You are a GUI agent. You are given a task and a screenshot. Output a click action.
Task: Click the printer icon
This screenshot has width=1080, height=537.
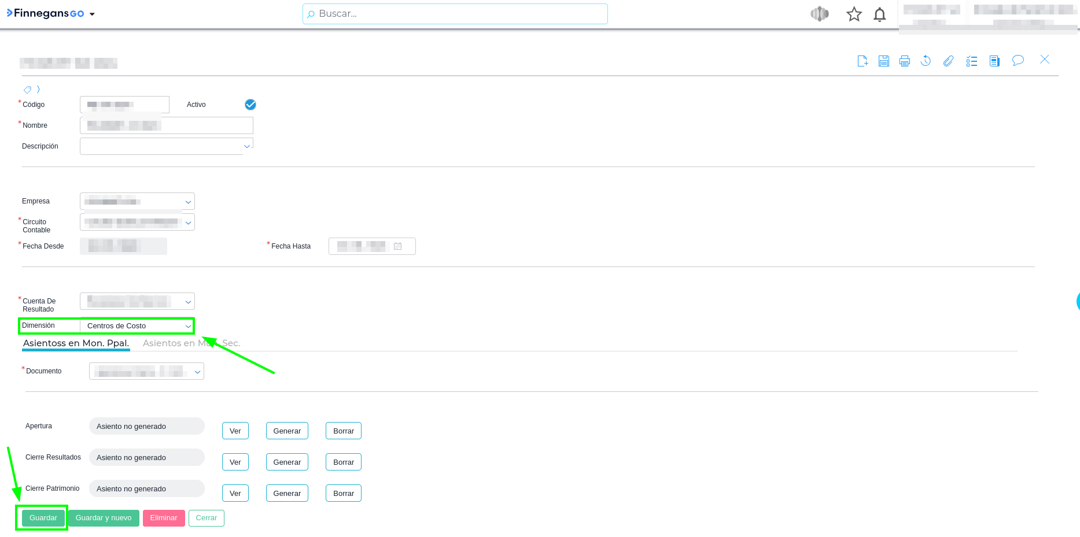(905, 61)
